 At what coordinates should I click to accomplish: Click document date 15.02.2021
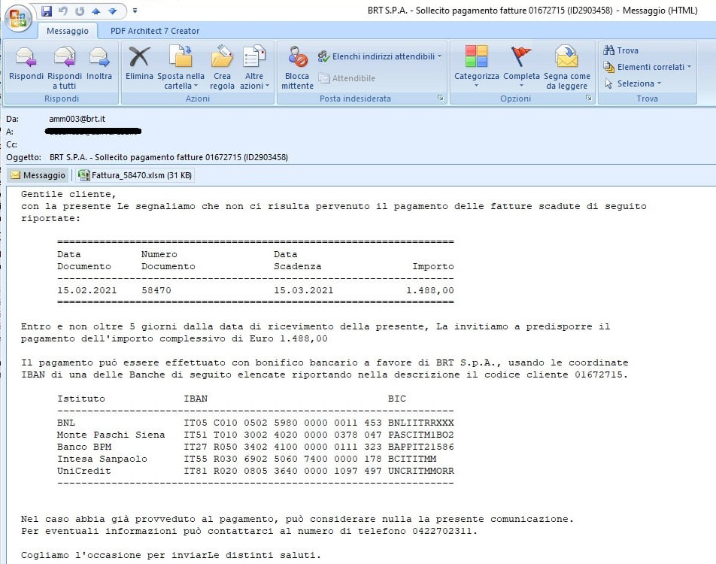point(86,290)
